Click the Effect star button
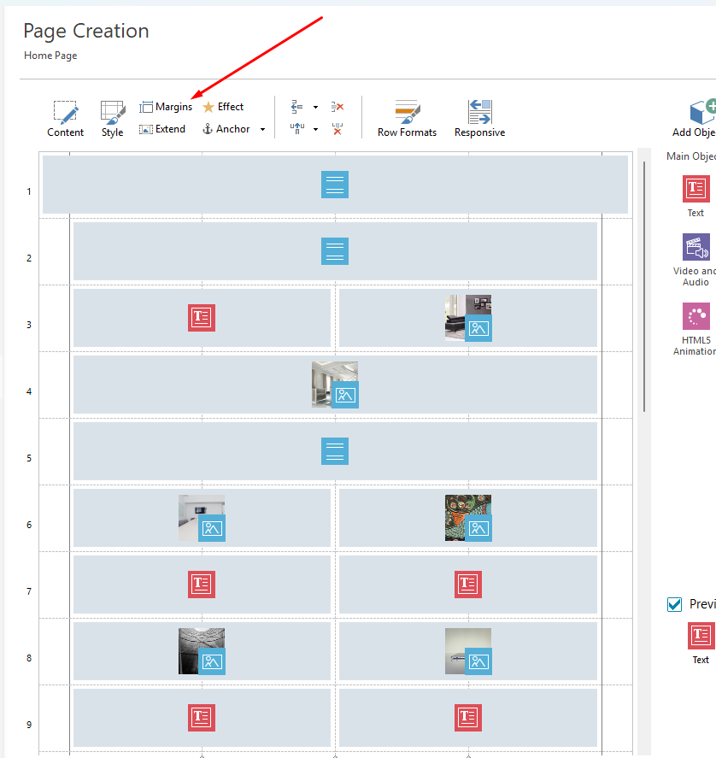716x758 pixels. click(x=222, y=107)
